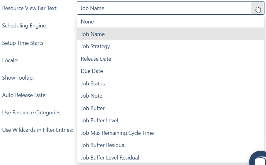The height and width of the screenshot is (165, 266).
Task: Pick Job Max Remaining Cycle Time
Action: coord(170,133)
